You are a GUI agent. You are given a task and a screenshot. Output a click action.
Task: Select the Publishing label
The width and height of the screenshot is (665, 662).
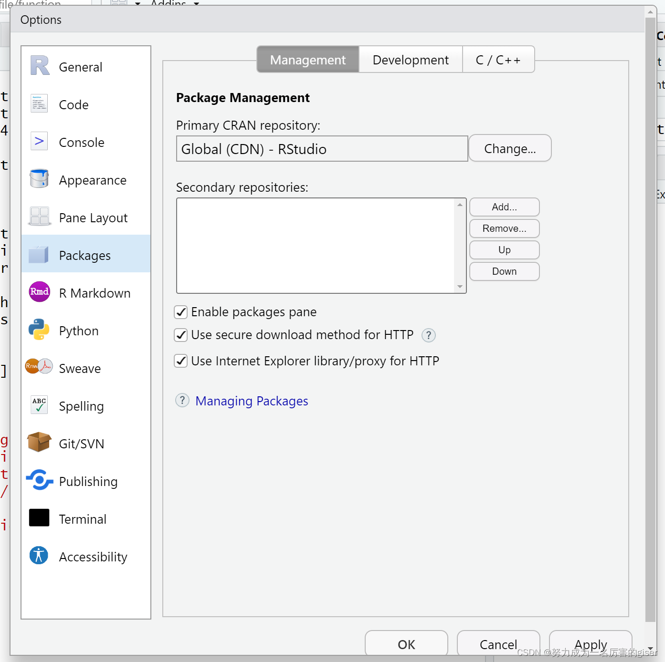(88, 482)
